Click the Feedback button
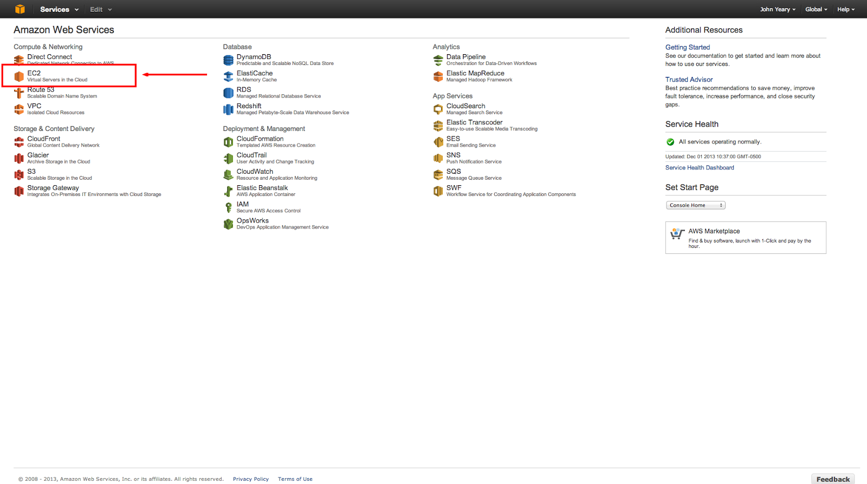Screen dimensions: 867x484 tap(833, 479)
